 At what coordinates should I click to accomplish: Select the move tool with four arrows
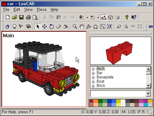(45, 27)
